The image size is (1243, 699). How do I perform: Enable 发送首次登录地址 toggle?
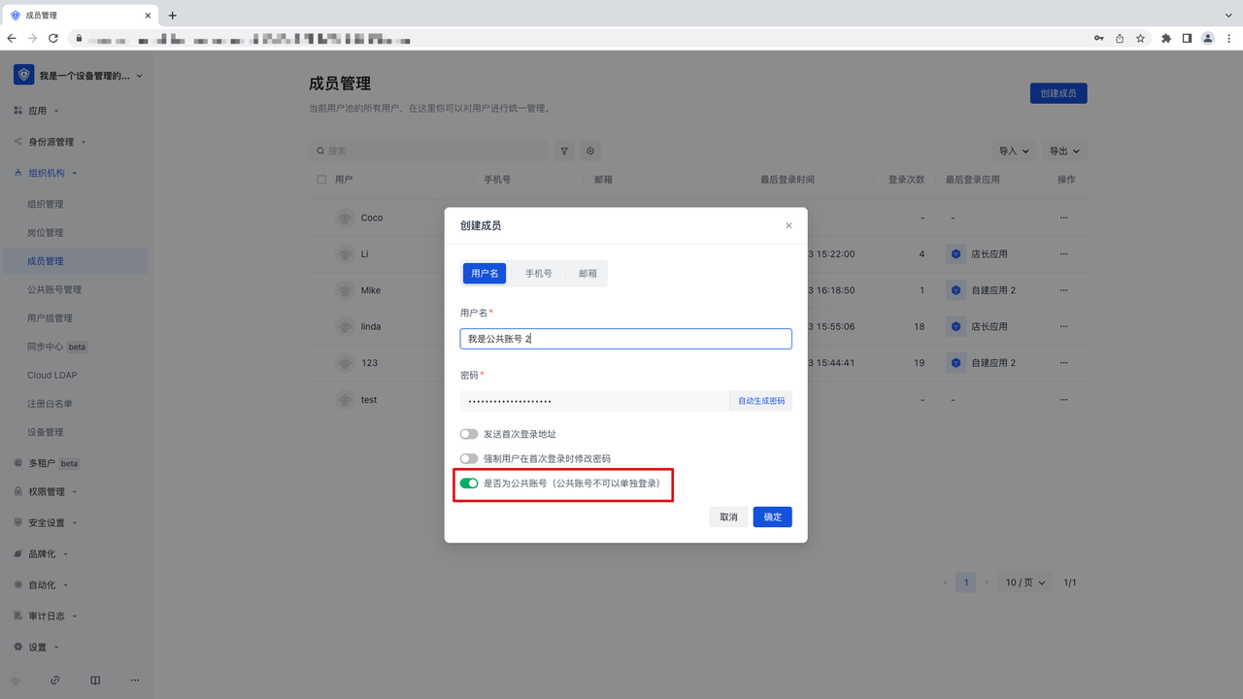469,435
